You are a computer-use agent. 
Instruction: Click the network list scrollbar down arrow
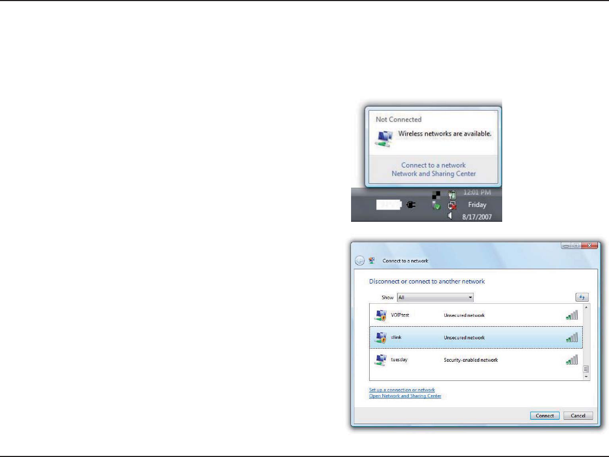(586, 377)
